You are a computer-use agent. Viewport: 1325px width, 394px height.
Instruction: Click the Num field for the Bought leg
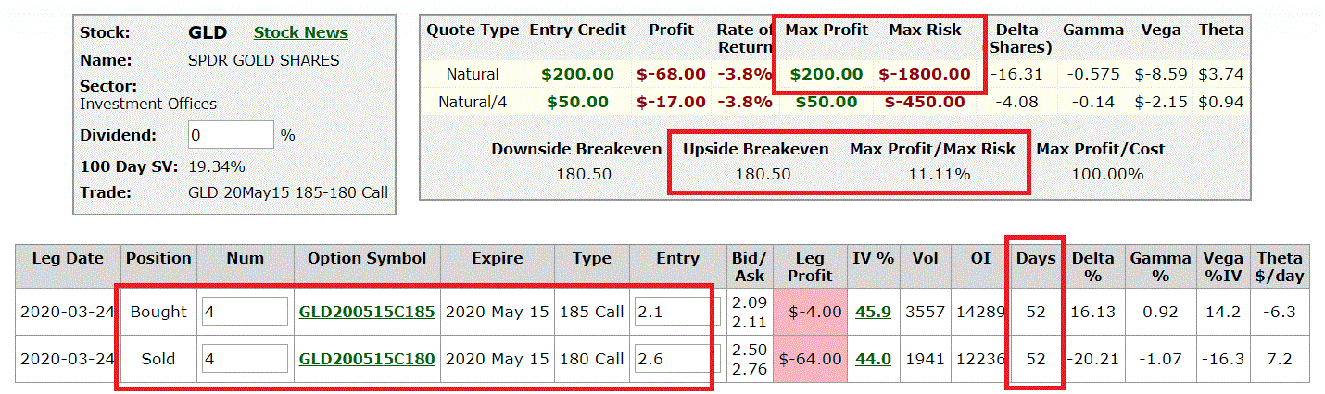tap(246, 312)
